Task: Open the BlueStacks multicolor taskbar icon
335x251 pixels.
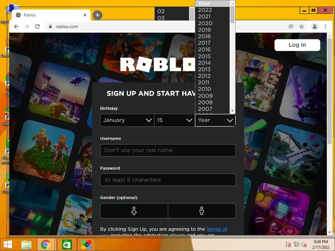Action: pos(86,244)
